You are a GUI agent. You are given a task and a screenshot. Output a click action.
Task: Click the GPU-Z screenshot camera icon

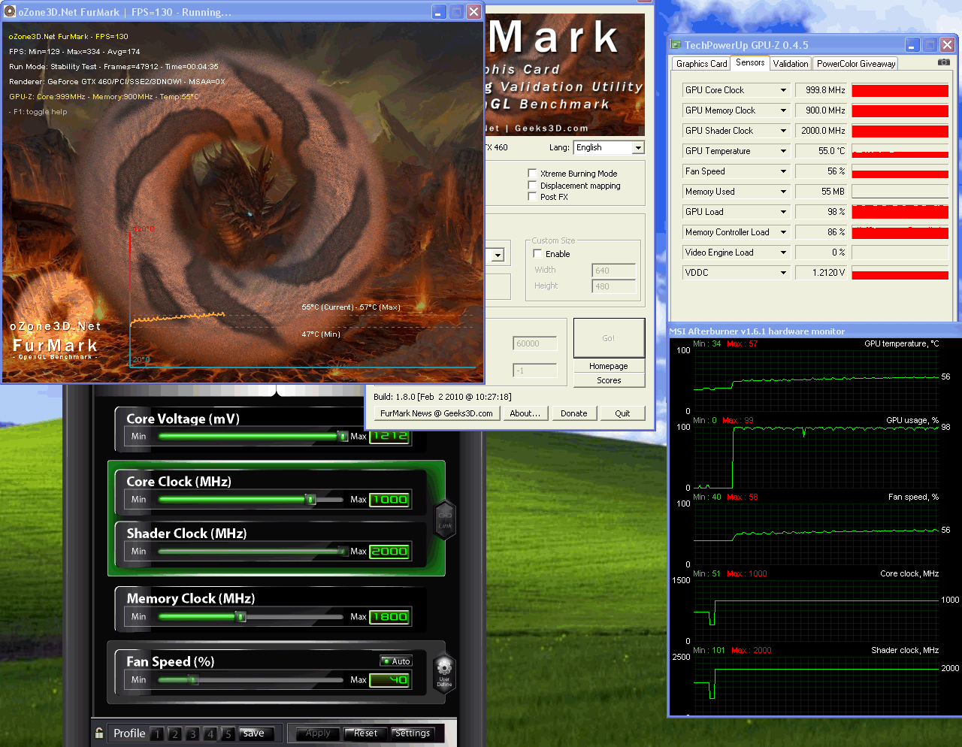[944, 62]
